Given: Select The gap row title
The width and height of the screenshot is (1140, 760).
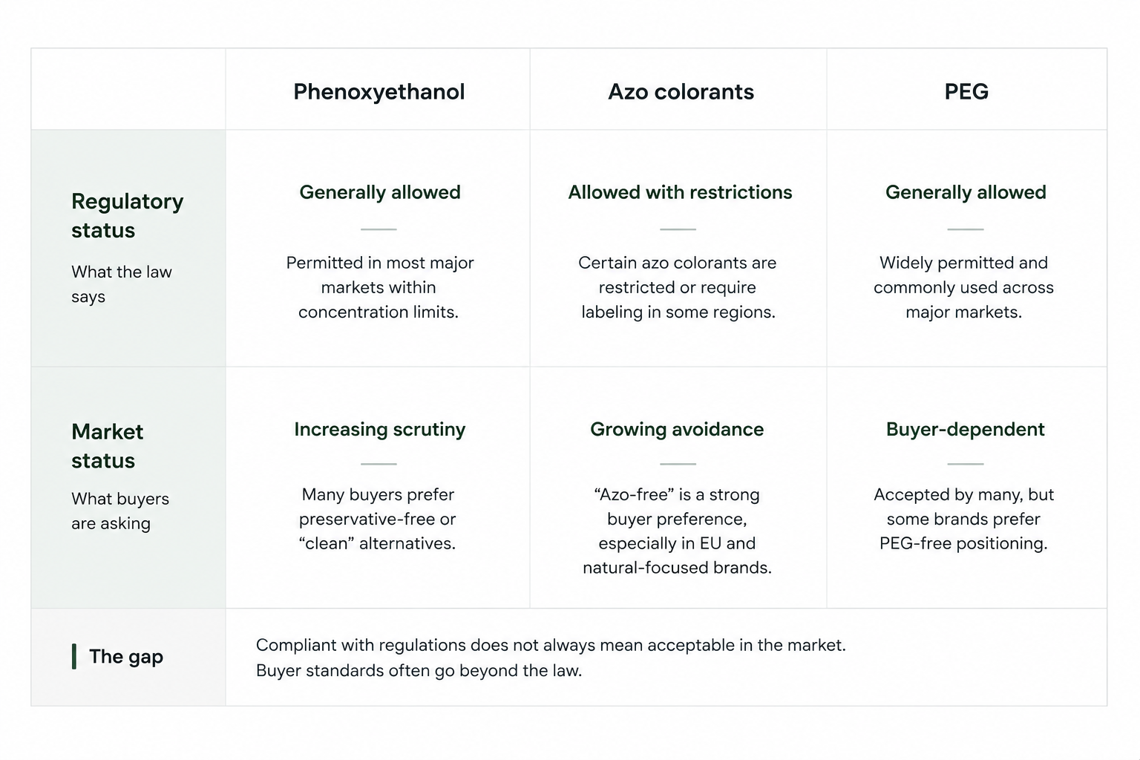Looking at the screenshot, I should [126, 657].
